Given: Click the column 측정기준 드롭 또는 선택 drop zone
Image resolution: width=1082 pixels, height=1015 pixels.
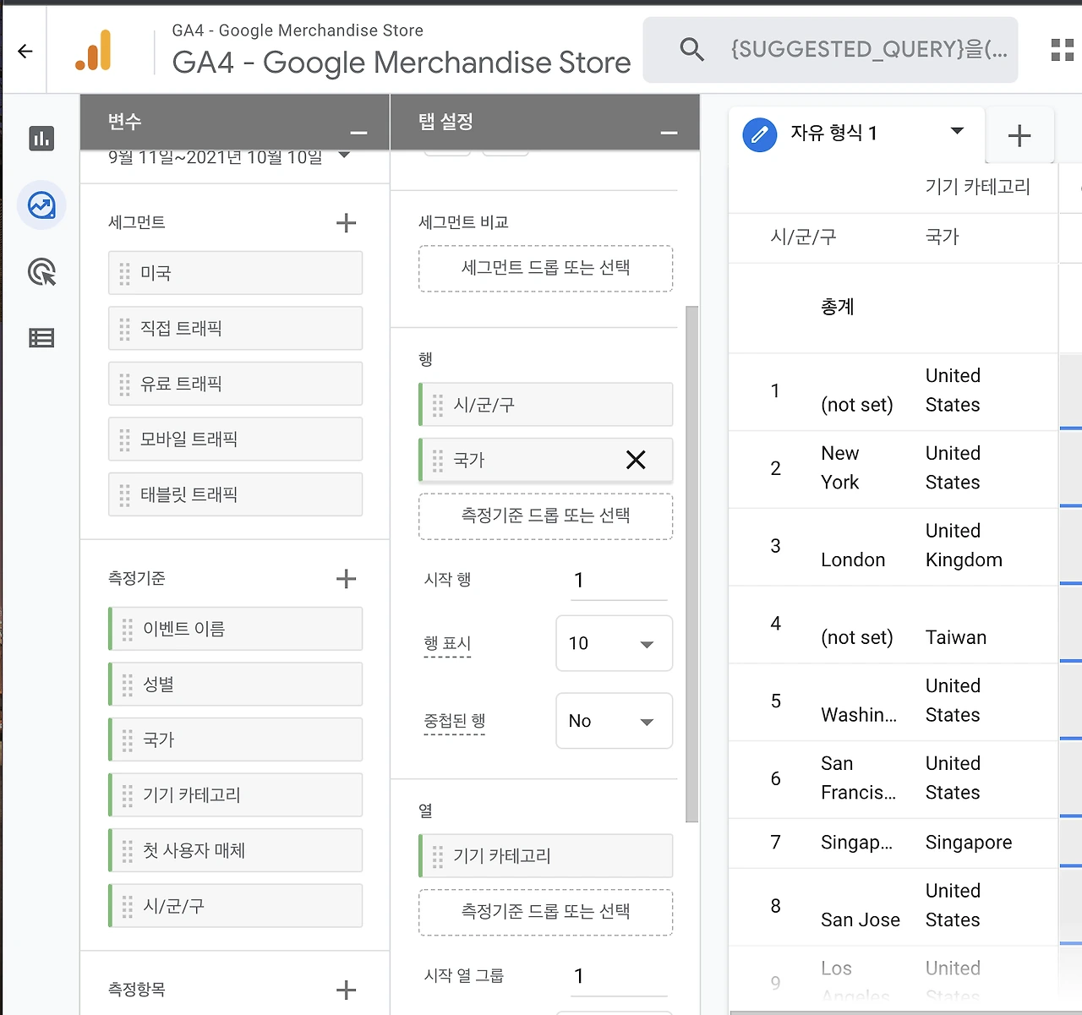Looking at the screenshot, I should coord(546,912).
